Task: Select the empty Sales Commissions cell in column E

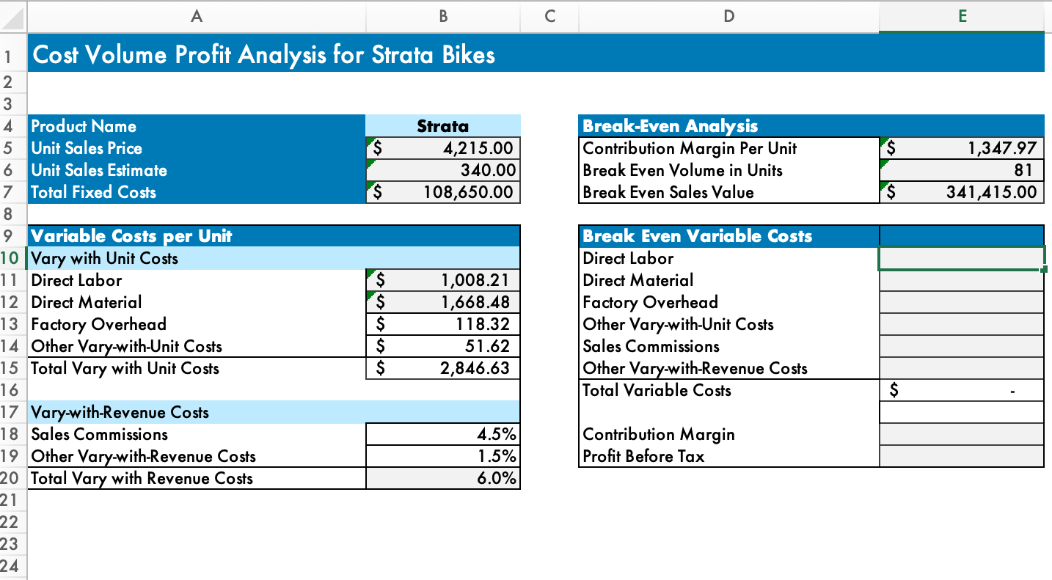Action: pos(962,346)
